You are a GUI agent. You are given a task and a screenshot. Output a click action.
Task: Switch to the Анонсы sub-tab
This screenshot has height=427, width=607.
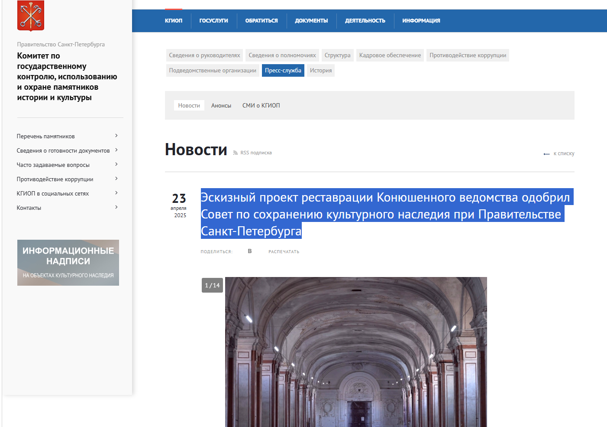click(x=221, y=105)
